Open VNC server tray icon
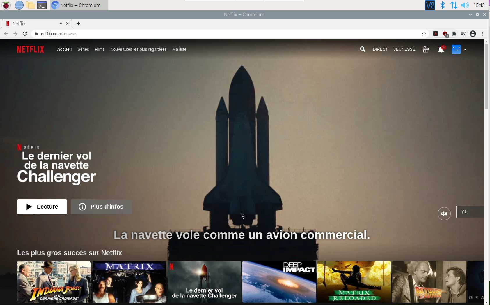This screenshot has width=490, height=305. click(x=430, y=5)
